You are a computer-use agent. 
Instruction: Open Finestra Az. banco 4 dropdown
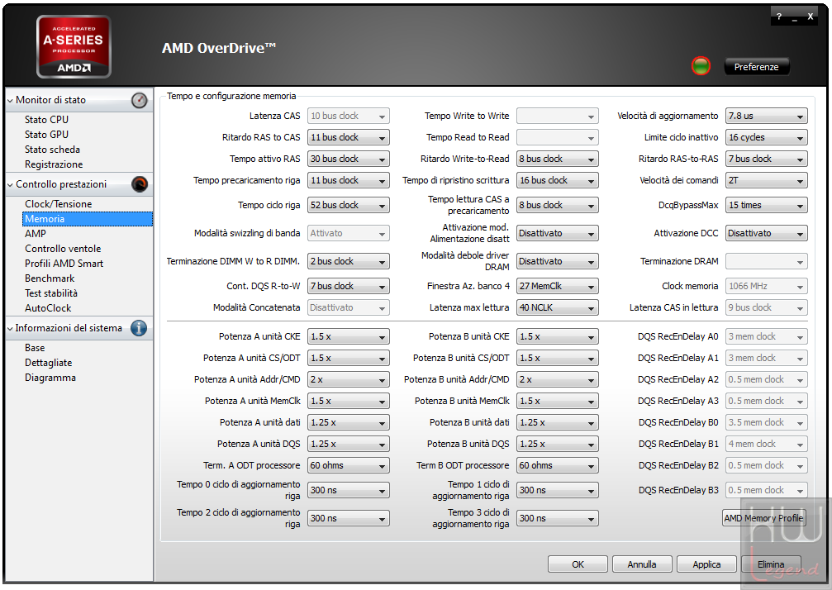[557, 286]
